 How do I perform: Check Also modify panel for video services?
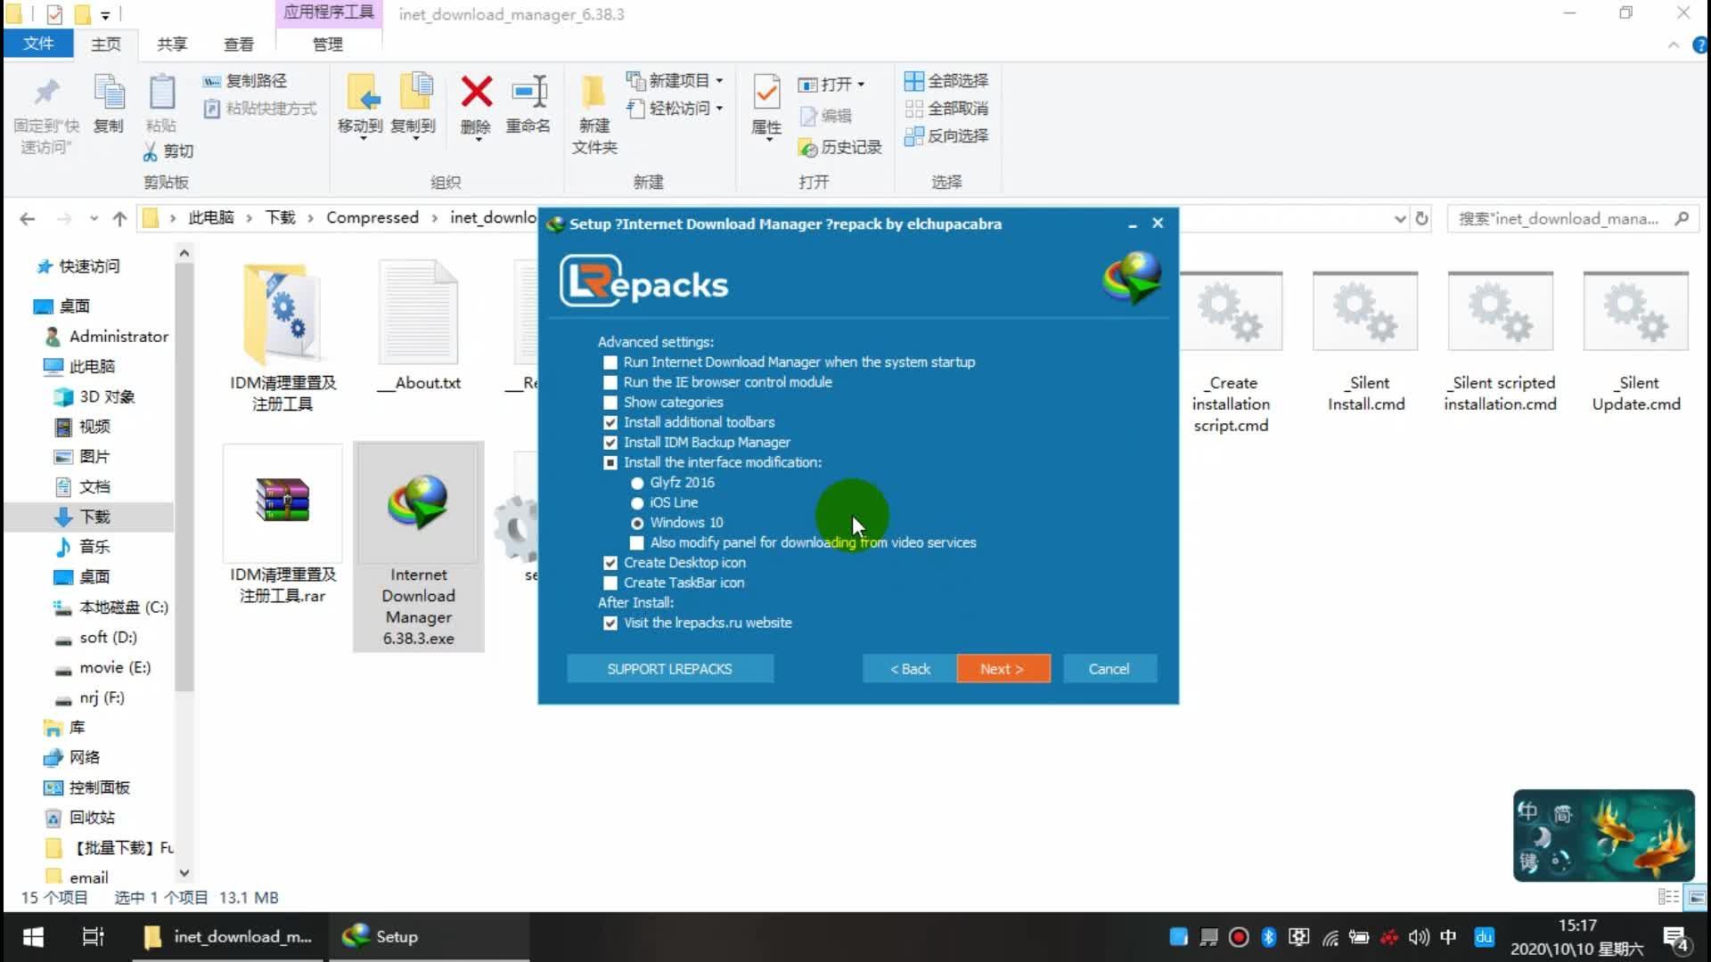[637, 543]
